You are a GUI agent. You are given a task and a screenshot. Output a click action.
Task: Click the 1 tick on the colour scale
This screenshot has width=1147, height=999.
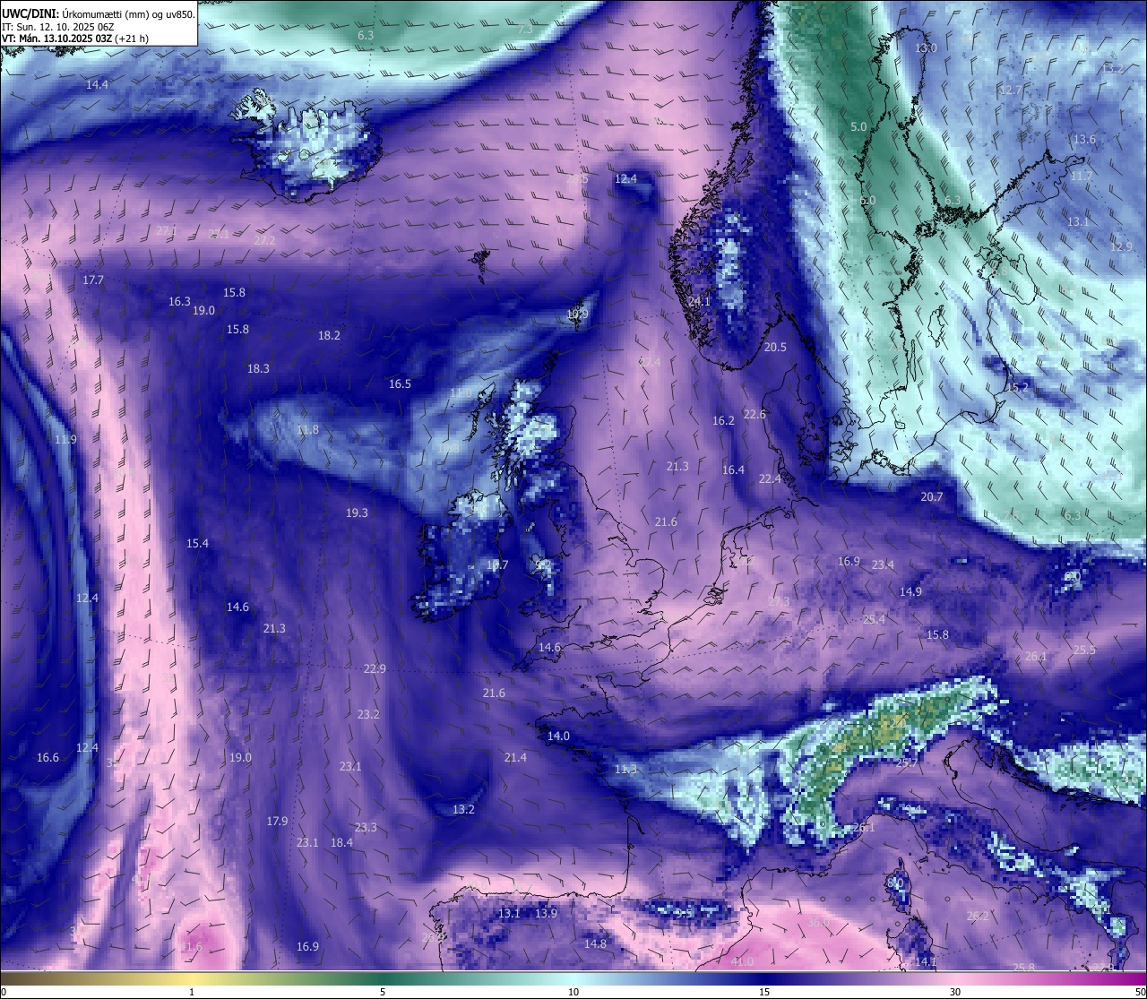[192, 992]
